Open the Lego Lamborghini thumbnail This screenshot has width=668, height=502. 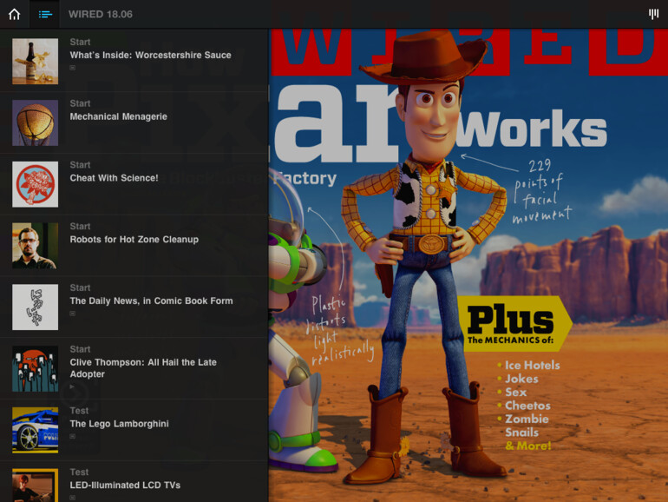tap(36, 430)
